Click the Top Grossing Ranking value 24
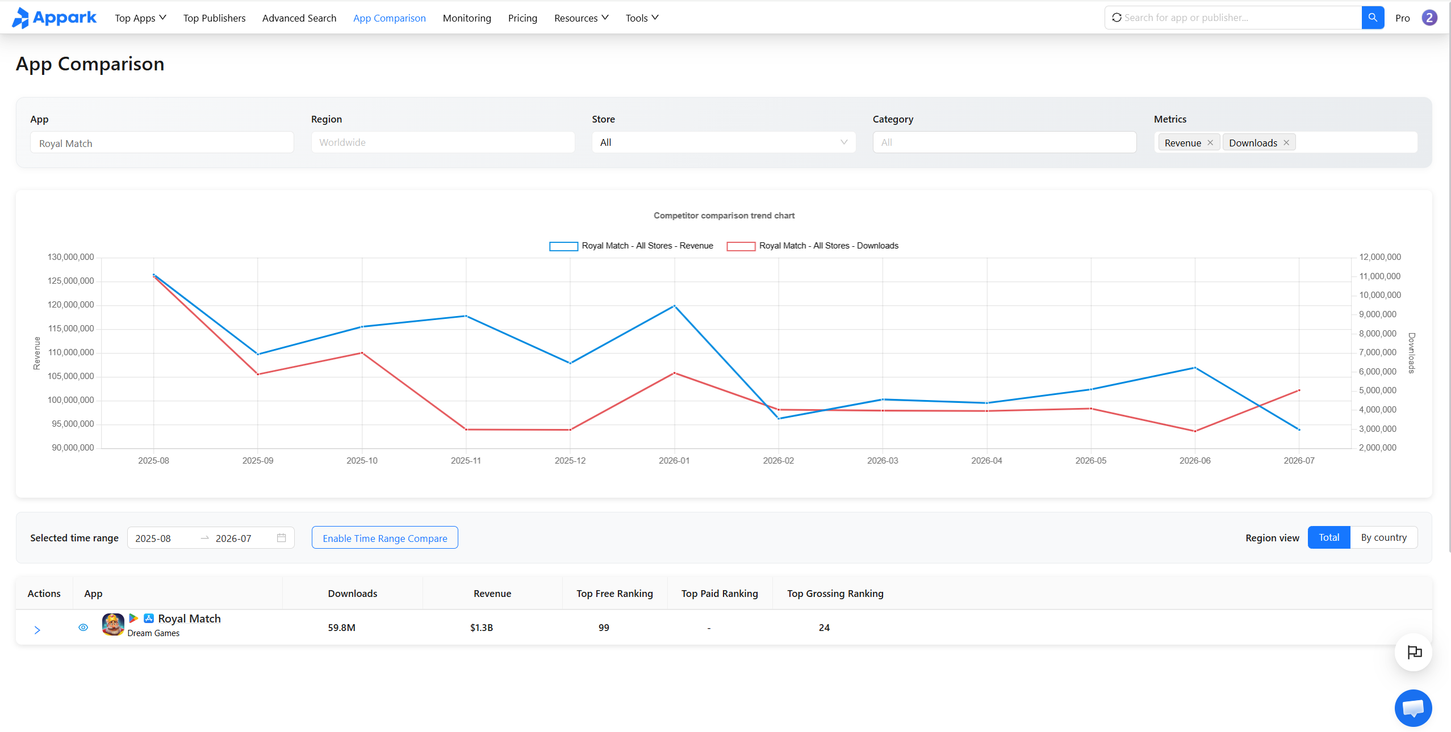This screenshot has width=1451, height=732. click(x=824, y=628)
